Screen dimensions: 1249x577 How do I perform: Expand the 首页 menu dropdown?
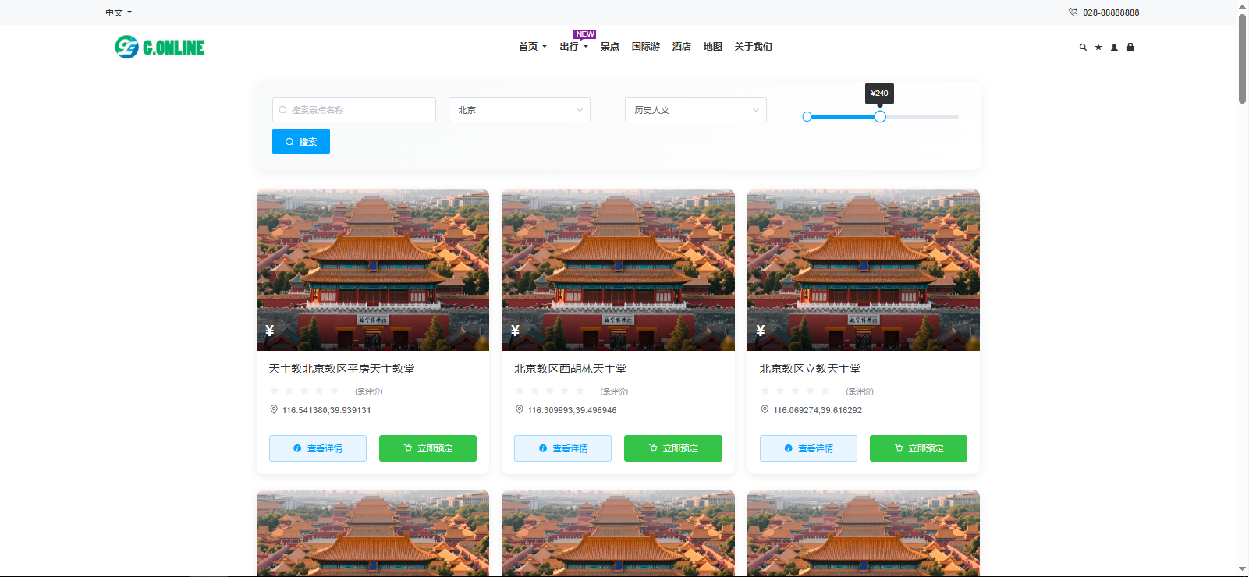[533, 47]
